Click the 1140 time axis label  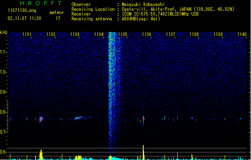coord(242,34)
